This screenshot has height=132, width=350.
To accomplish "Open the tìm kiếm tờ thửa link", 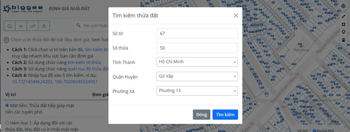I will pos(84,63).
